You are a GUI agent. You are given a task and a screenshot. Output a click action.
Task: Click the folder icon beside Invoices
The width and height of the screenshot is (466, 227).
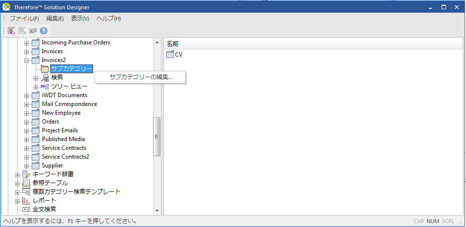pyautogui.click(x=36, y=52)
